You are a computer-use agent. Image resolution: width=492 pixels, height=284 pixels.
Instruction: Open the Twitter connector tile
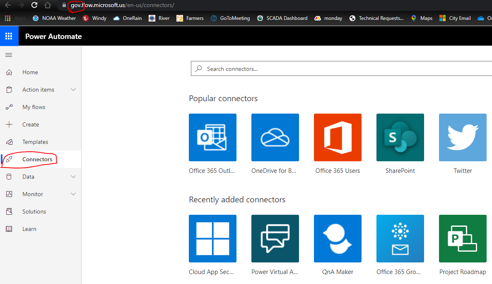pos(463,137)
